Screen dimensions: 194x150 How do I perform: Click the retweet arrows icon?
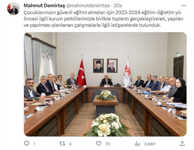[62, 144]
